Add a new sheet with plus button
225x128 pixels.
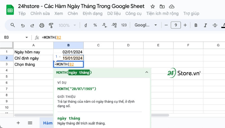coord(18,123)
